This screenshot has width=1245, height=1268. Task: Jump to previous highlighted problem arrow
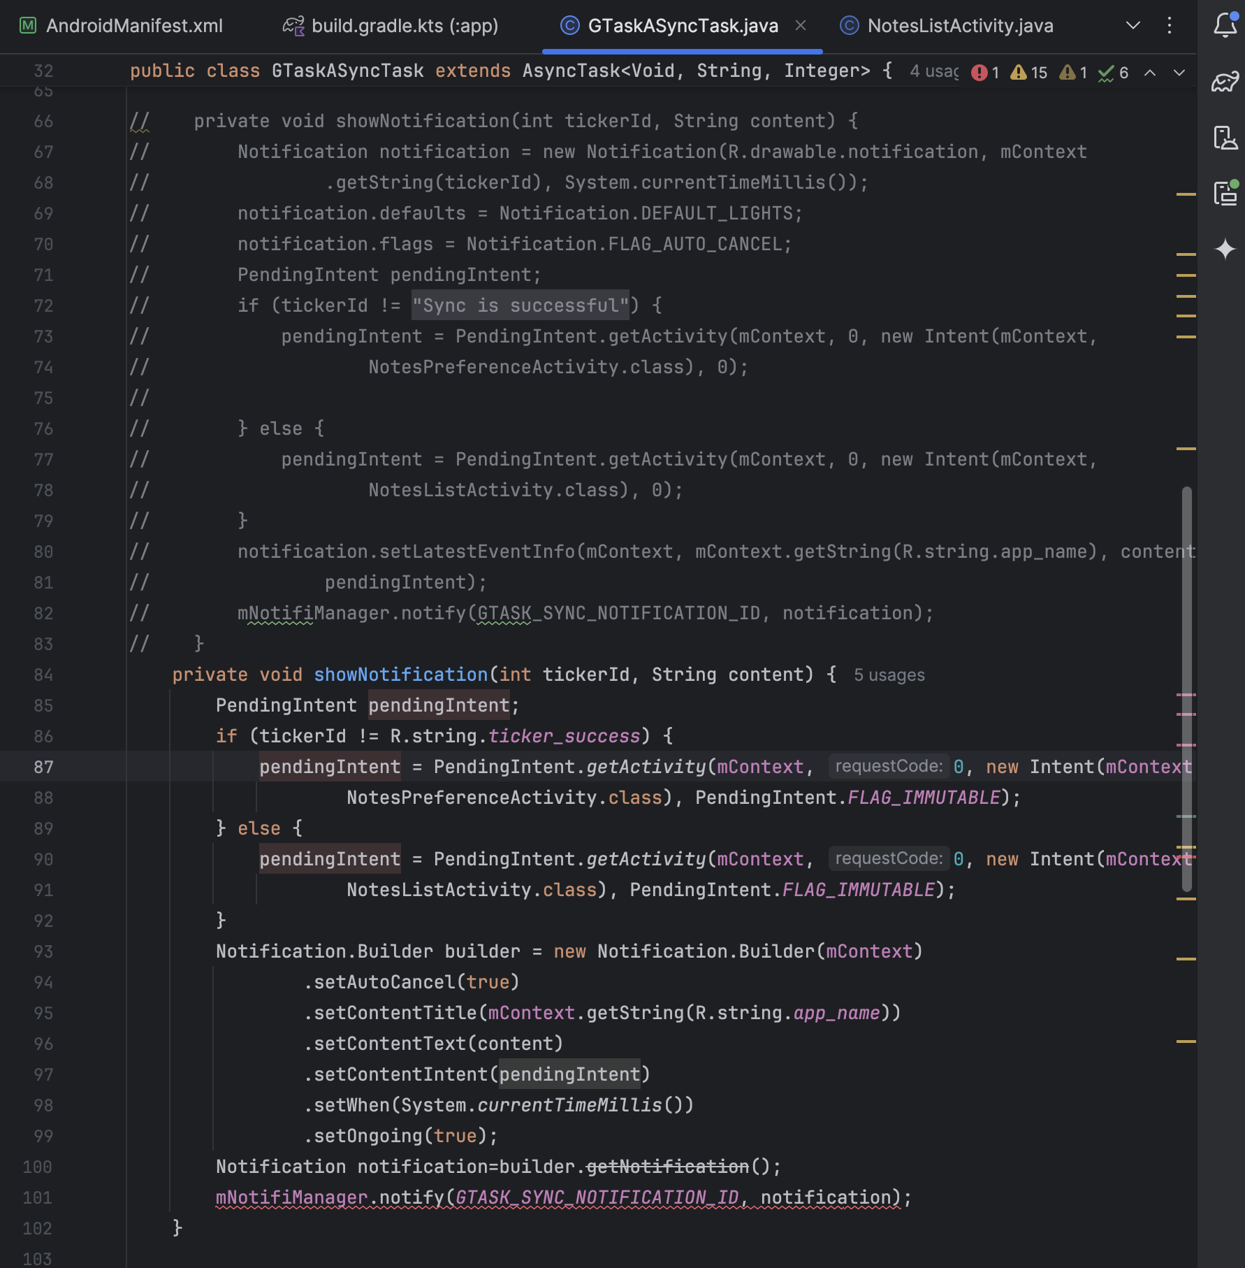pyautogui.click(x=1150, y=73)
